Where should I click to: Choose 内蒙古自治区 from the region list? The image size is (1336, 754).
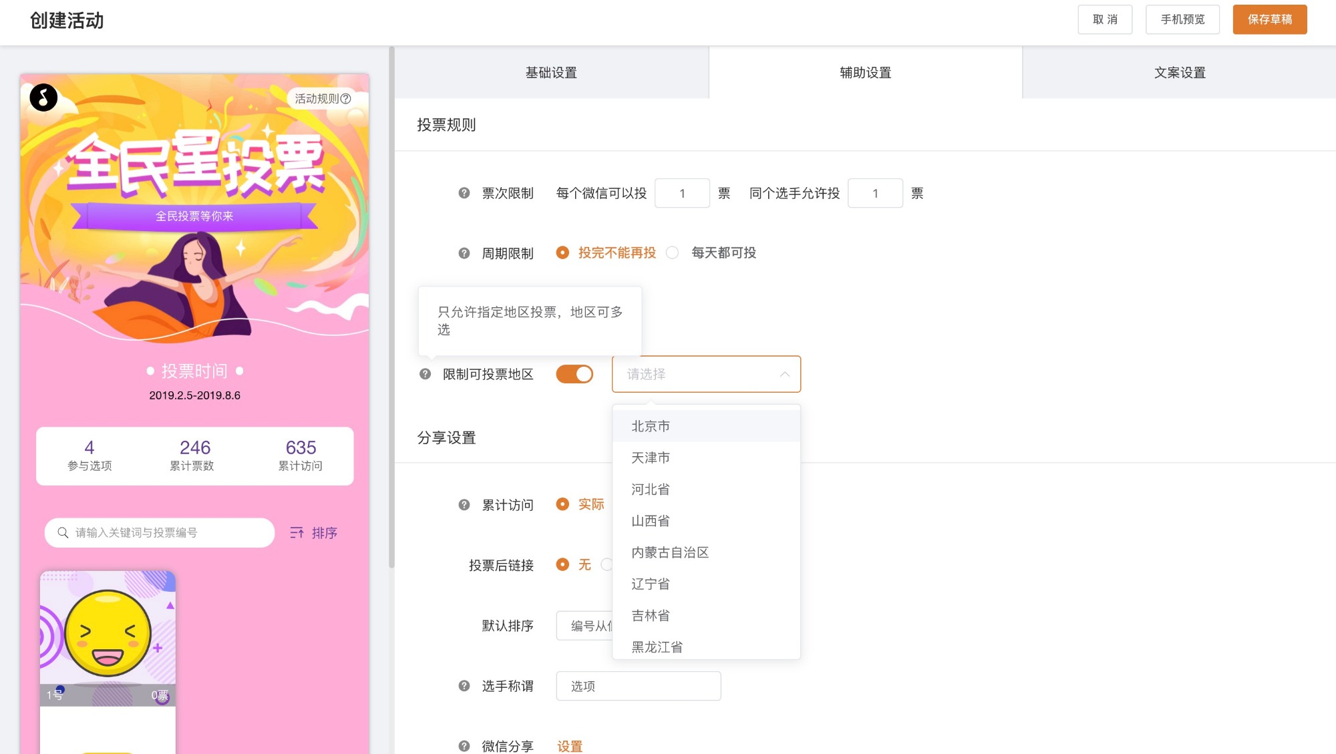[669, 552]
